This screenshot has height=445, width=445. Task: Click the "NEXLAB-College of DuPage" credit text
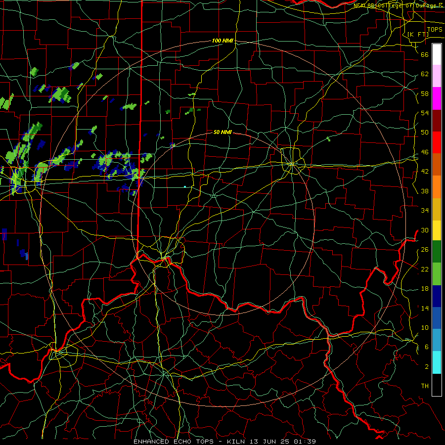396,5
